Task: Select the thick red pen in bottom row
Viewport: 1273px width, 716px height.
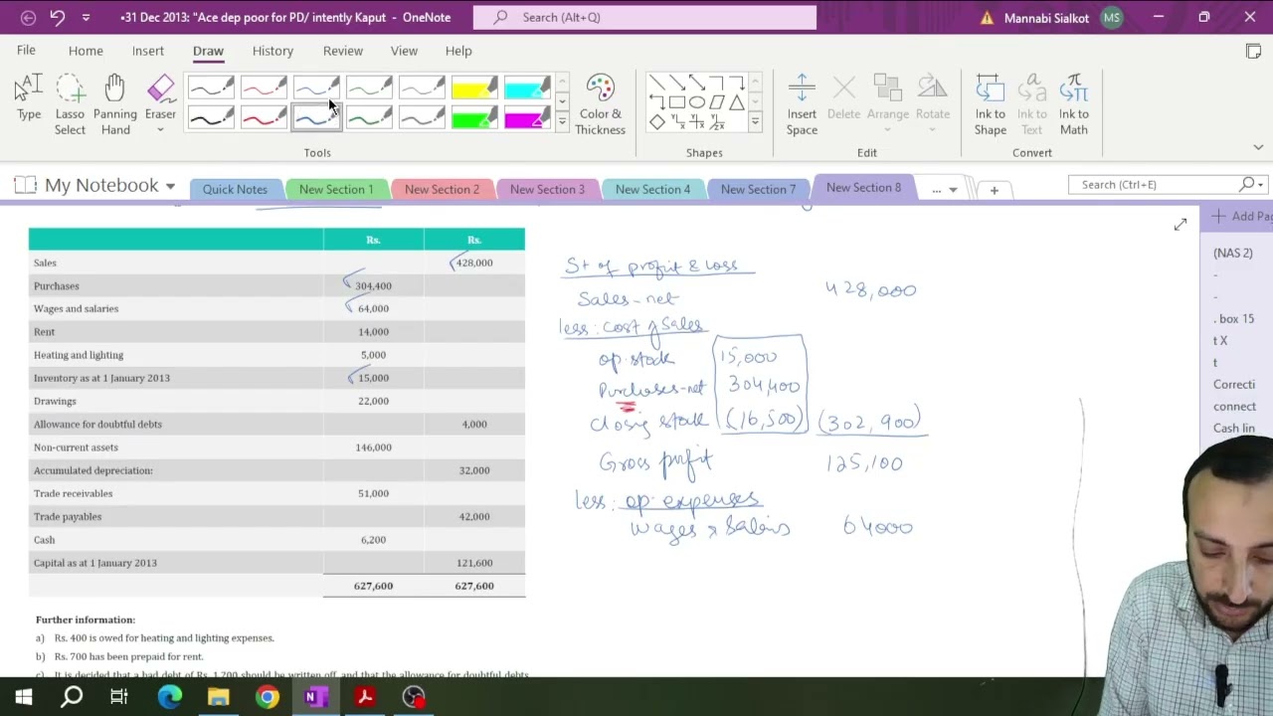Action: 264,118
